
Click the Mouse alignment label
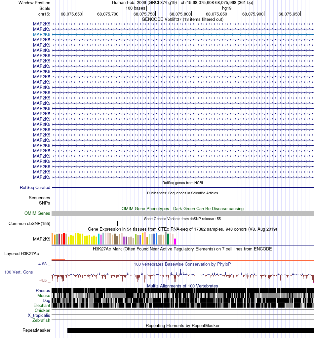click(44, 295)
